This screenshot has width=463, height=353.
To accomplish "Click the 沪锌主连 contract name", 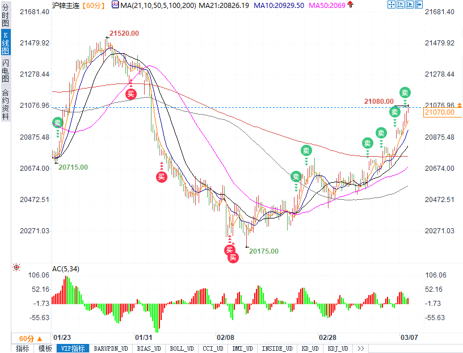I will pos(66,5).
